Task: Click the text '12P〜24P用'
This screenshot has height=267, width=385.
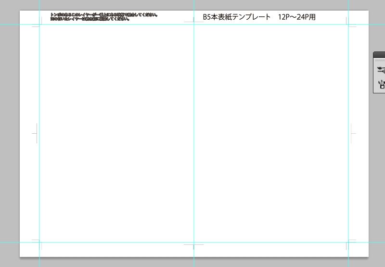Action: click(x=297, y=17)
